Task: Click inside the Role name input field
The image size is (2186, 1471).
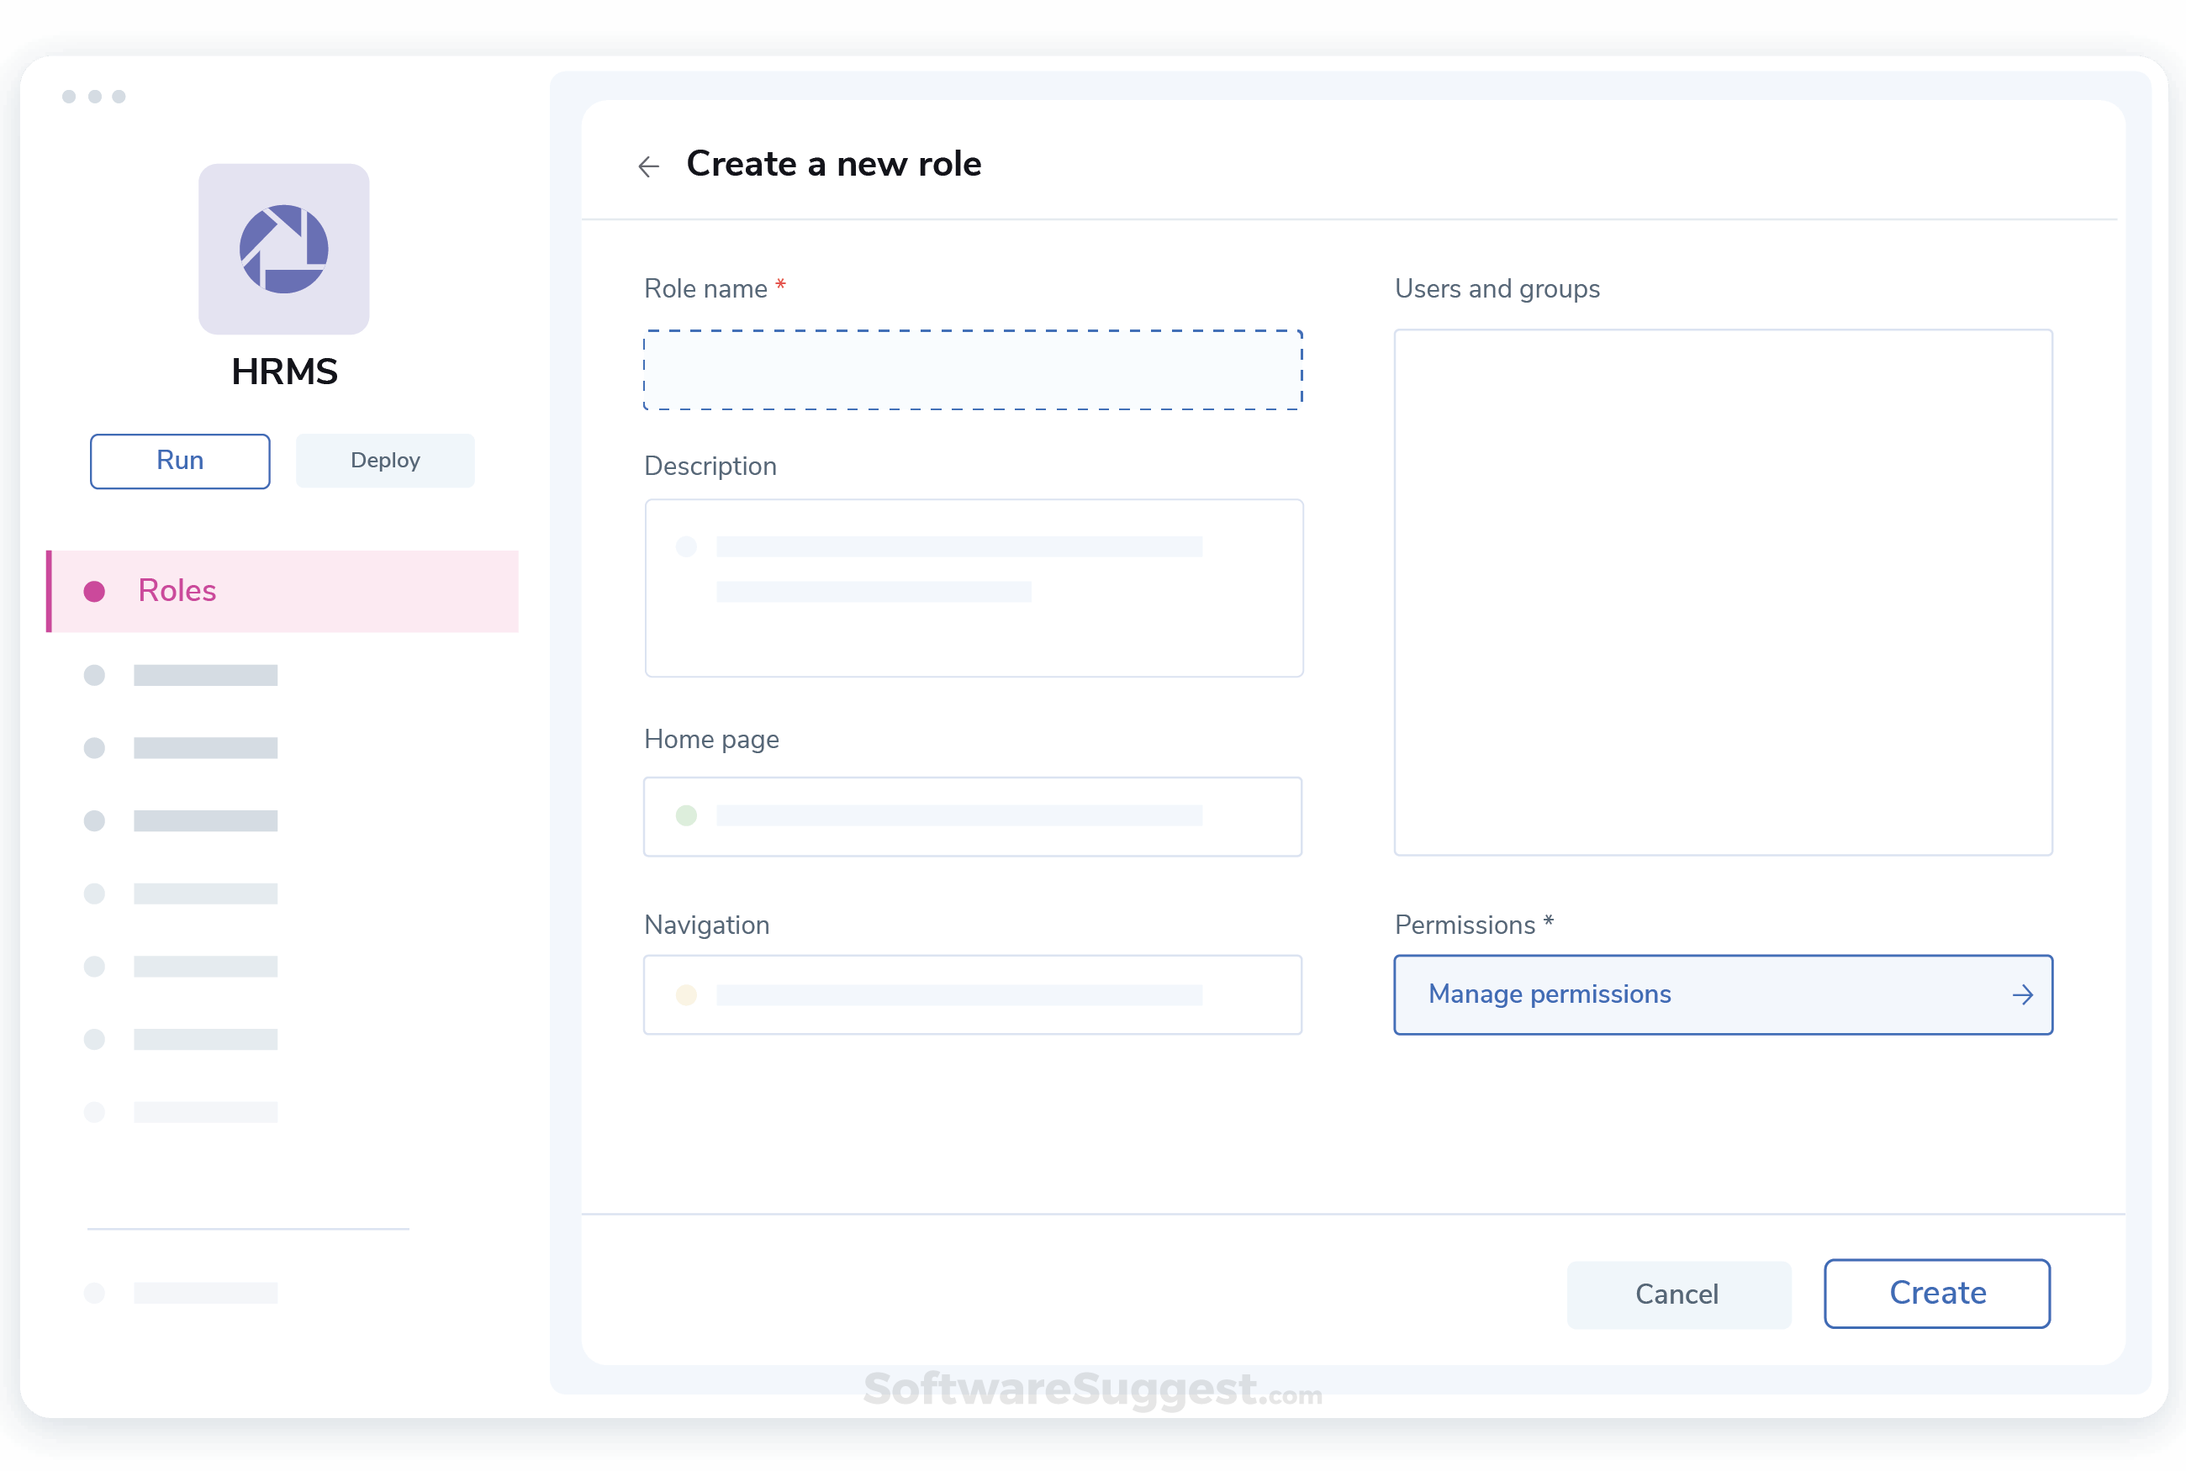Action: (973, 370)
